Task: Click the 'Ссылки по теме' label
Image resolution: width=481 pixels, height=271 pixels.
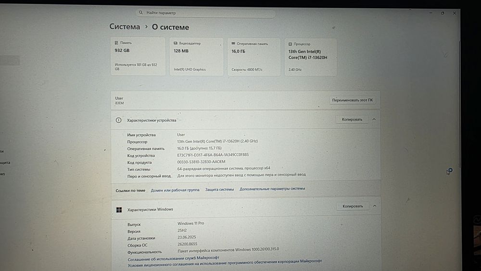Action: [130, 190]
